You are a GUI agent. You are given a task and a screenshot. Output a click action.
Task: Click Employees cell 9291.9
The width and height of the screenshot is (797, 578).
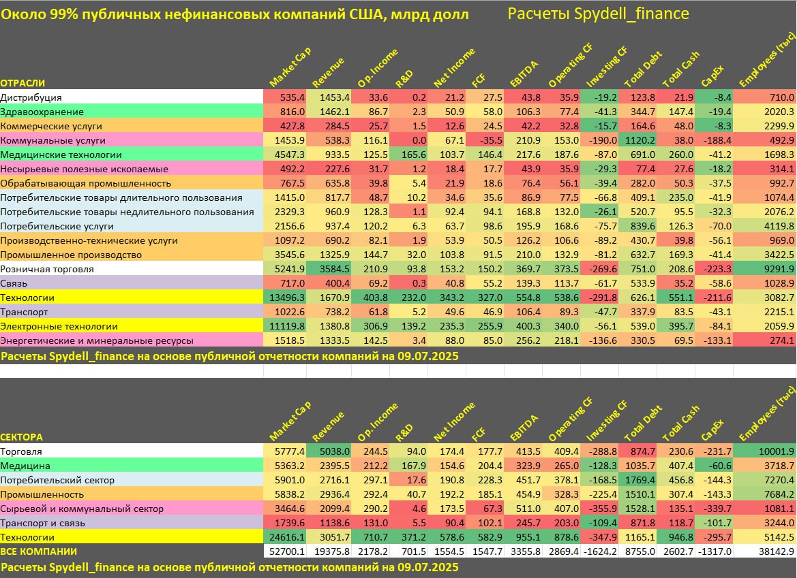coord(764,269)
